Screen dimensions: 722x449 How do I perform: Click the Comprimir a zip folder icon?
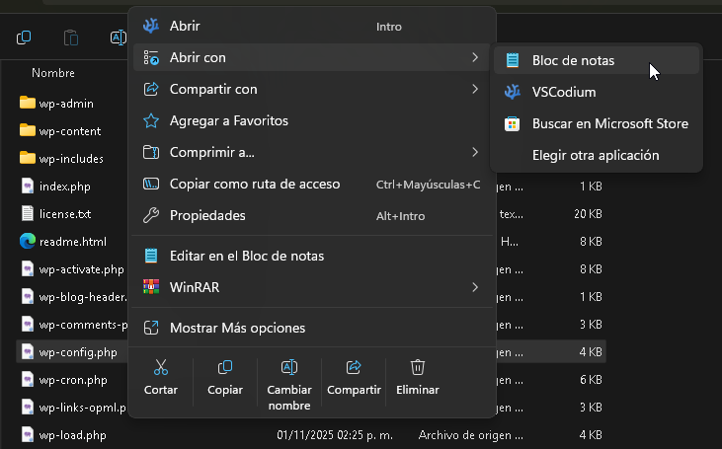click(151, 152)
